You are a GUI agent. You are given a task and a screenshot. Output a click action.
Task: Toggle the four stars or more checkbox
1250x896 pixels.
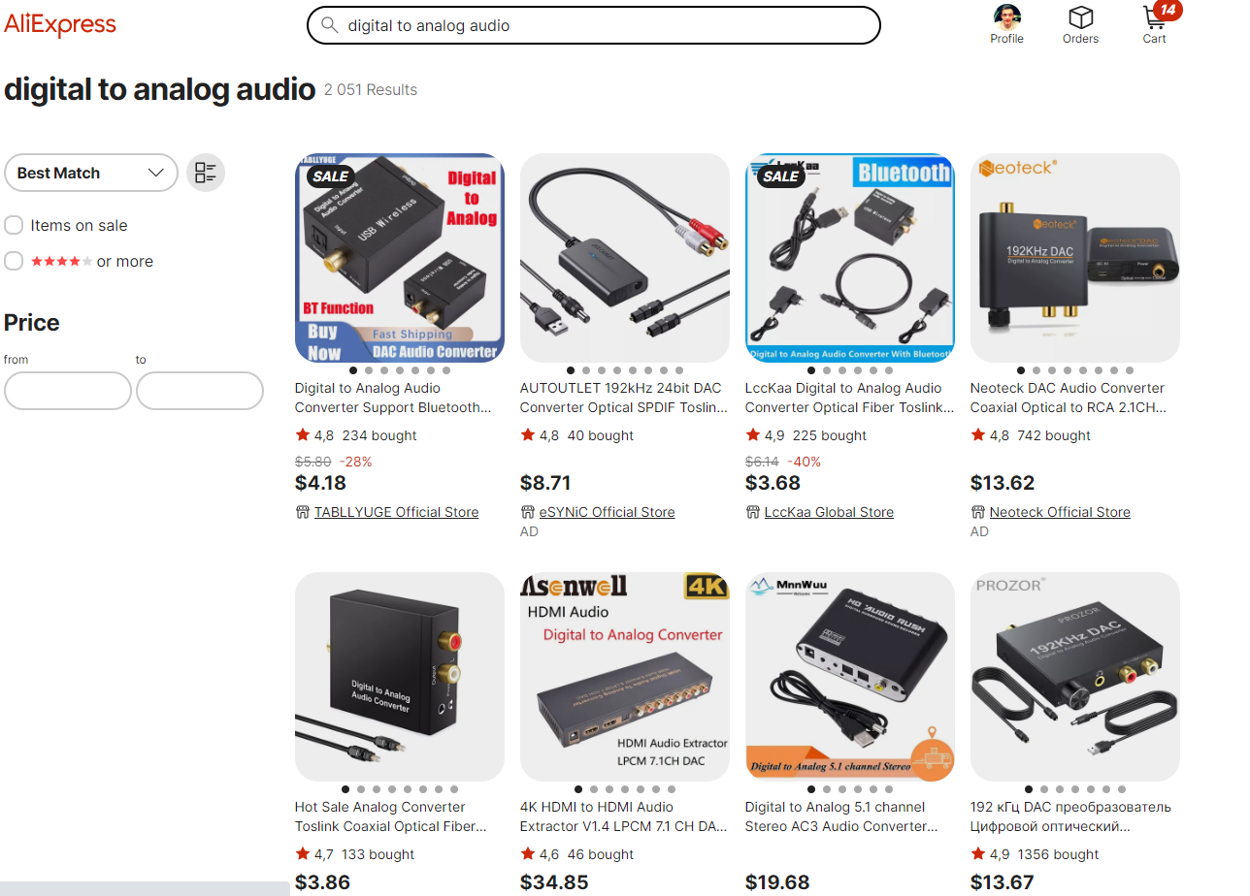[x=14, y=261]
